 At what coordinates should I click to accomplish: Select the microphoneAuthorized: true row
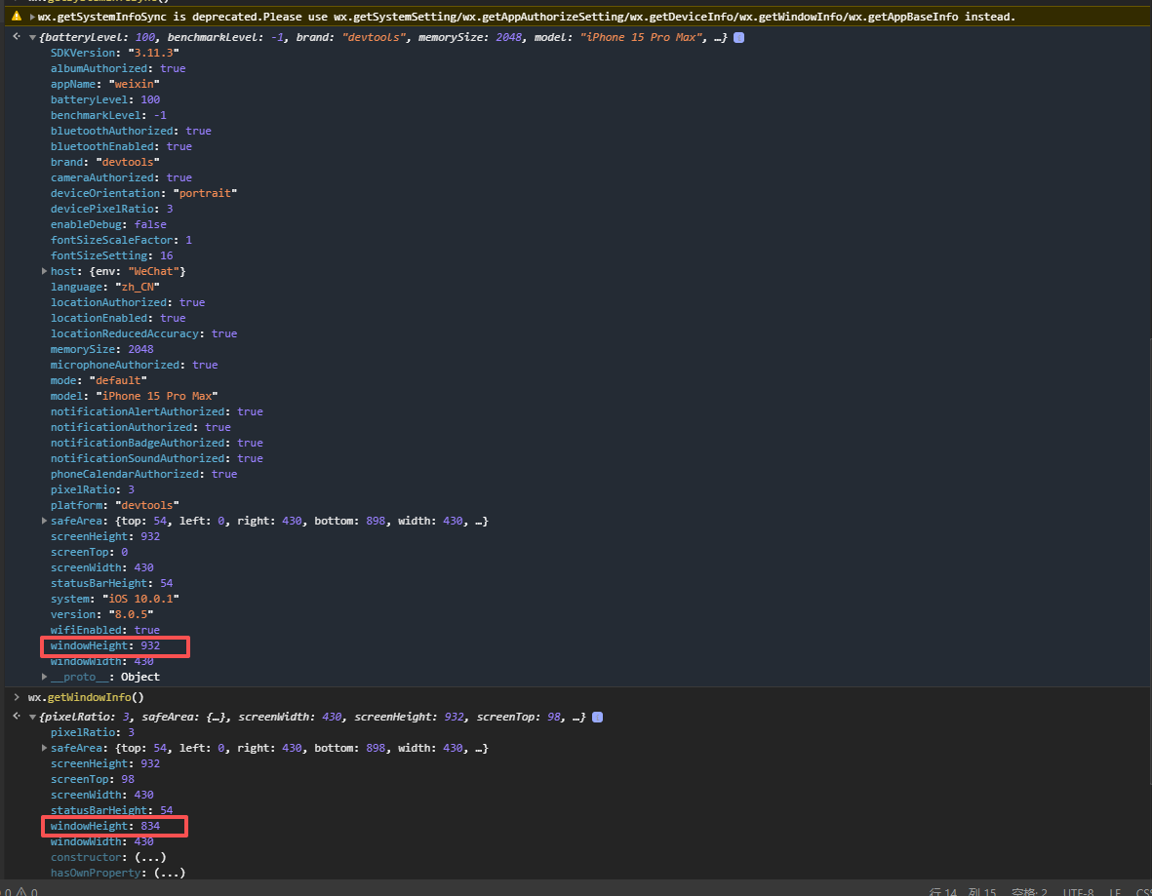click(134, 365)
